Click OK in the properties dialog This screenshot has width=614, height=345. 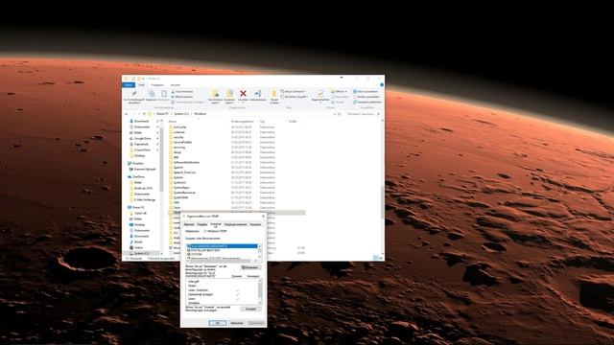(x=217, y=323)
